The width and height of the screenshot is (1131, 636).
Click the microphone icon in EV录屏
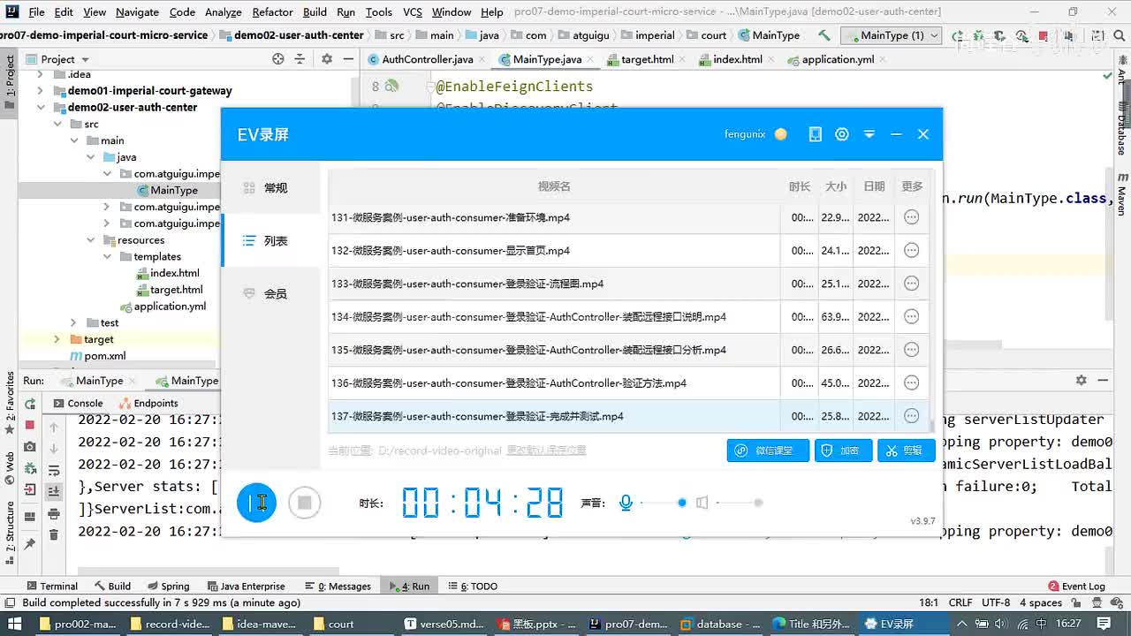pyautogui.click(x=626, y=503)
